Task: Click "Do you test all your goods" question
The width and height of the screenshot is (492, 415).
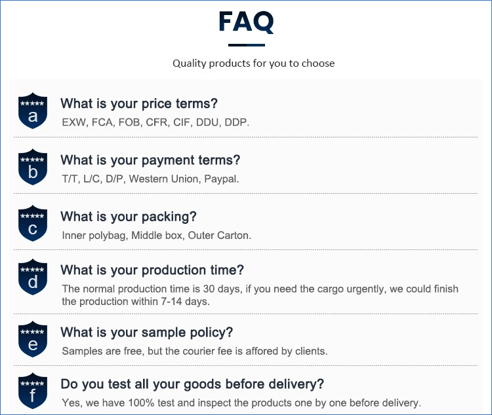Action: tap(192, 384)
